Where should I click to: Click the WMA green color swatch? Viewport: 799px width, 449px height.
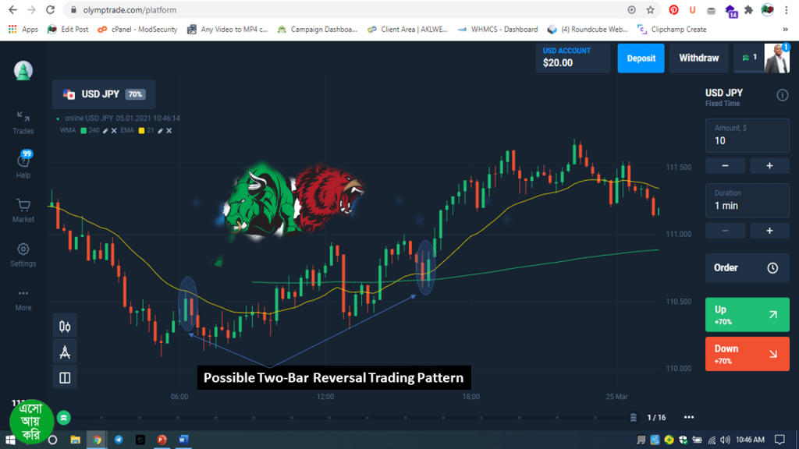83,130
